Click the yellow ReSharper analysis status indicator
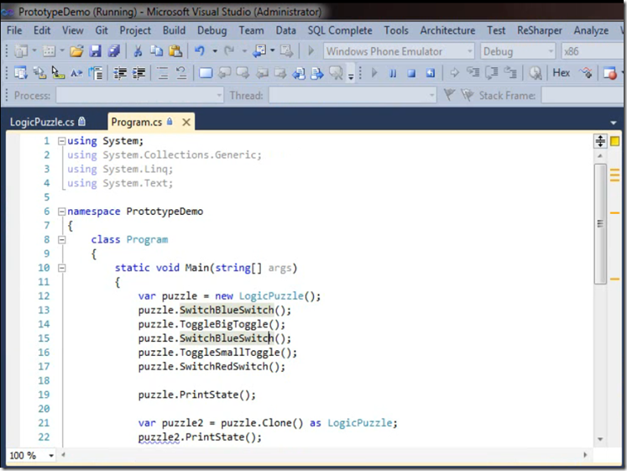The height and width of the screenshot is (471, 627). coord(615,141)
